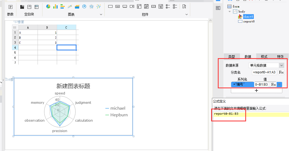The width and height of the screenshot is (289, 151).
Task: Click cell B3 containing 3
Action: click(47, 43)
